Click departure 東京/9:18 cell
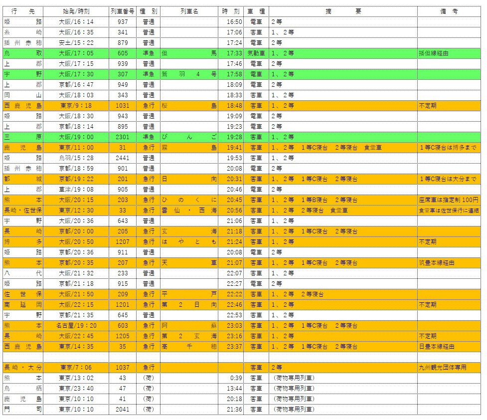This screenshot has width=487, height=420. (x=76, y=106)
